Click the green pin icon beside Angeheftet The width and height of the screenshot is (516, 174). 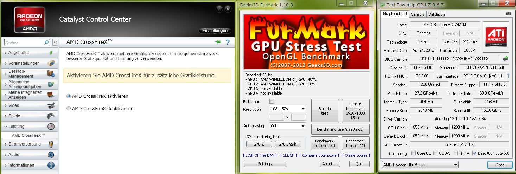pyautogui.click(x=51, y=53)
